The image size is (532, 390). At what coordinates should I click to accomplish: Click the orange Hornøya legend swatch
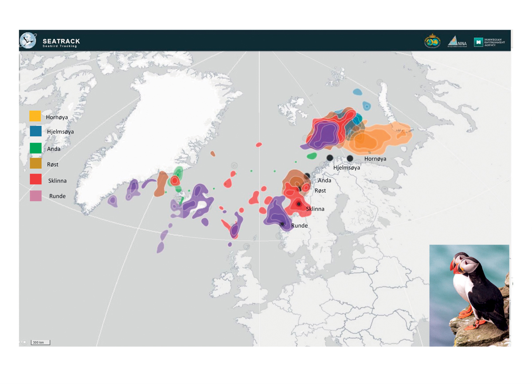click(x=35, y=116)
